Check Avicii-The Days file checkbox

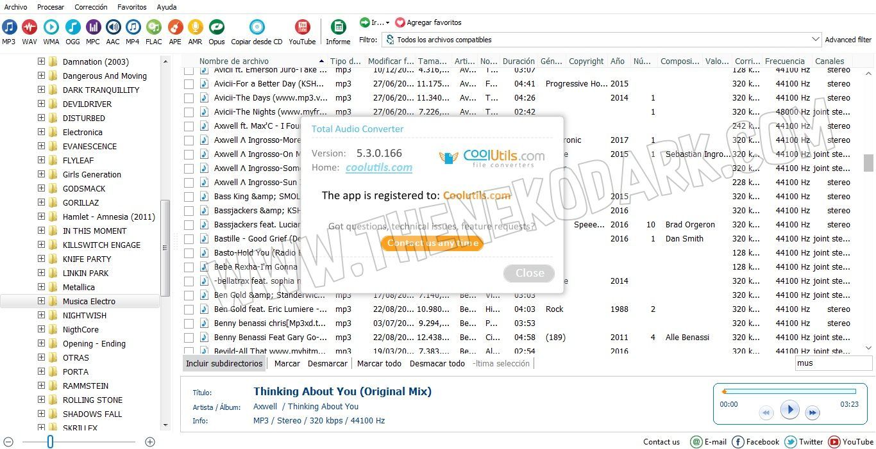point(189,98)
